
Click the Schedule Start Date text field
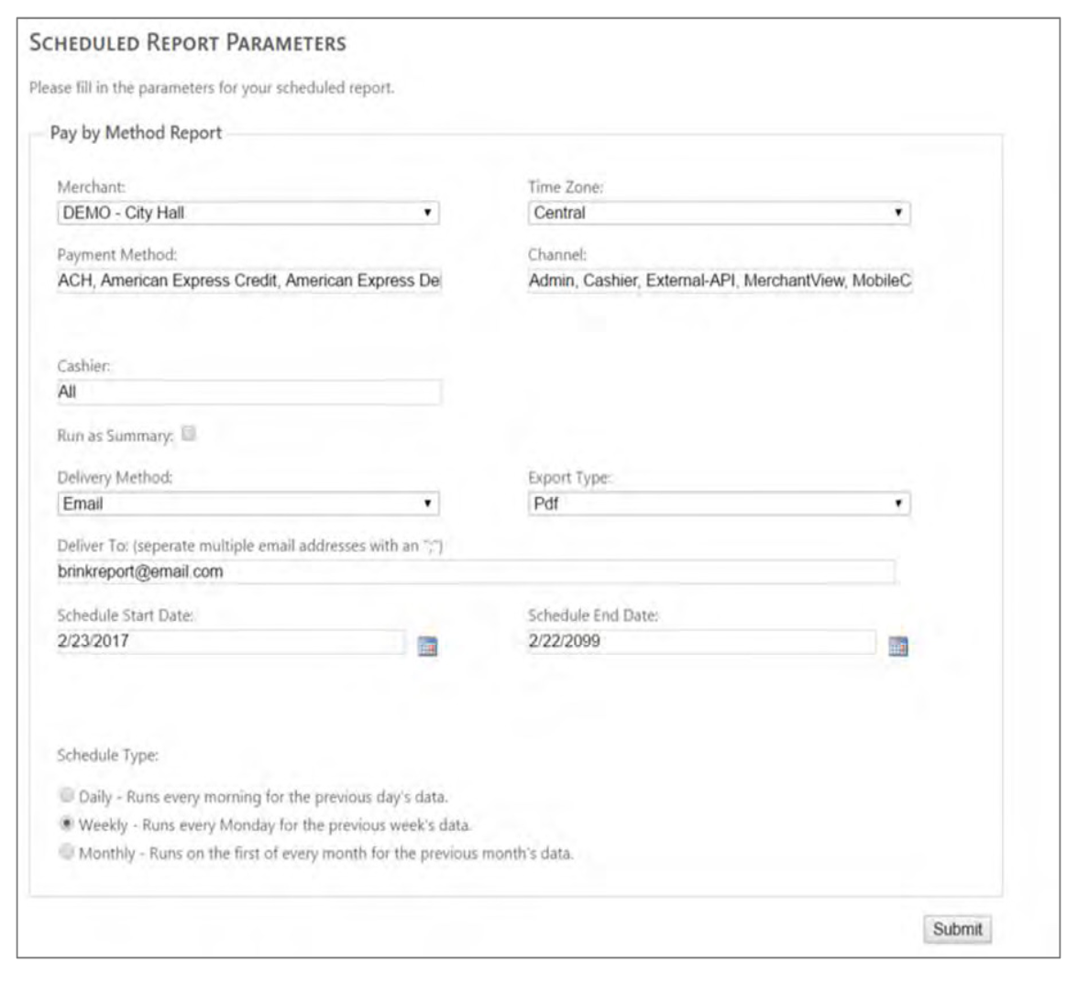point(229,641)
